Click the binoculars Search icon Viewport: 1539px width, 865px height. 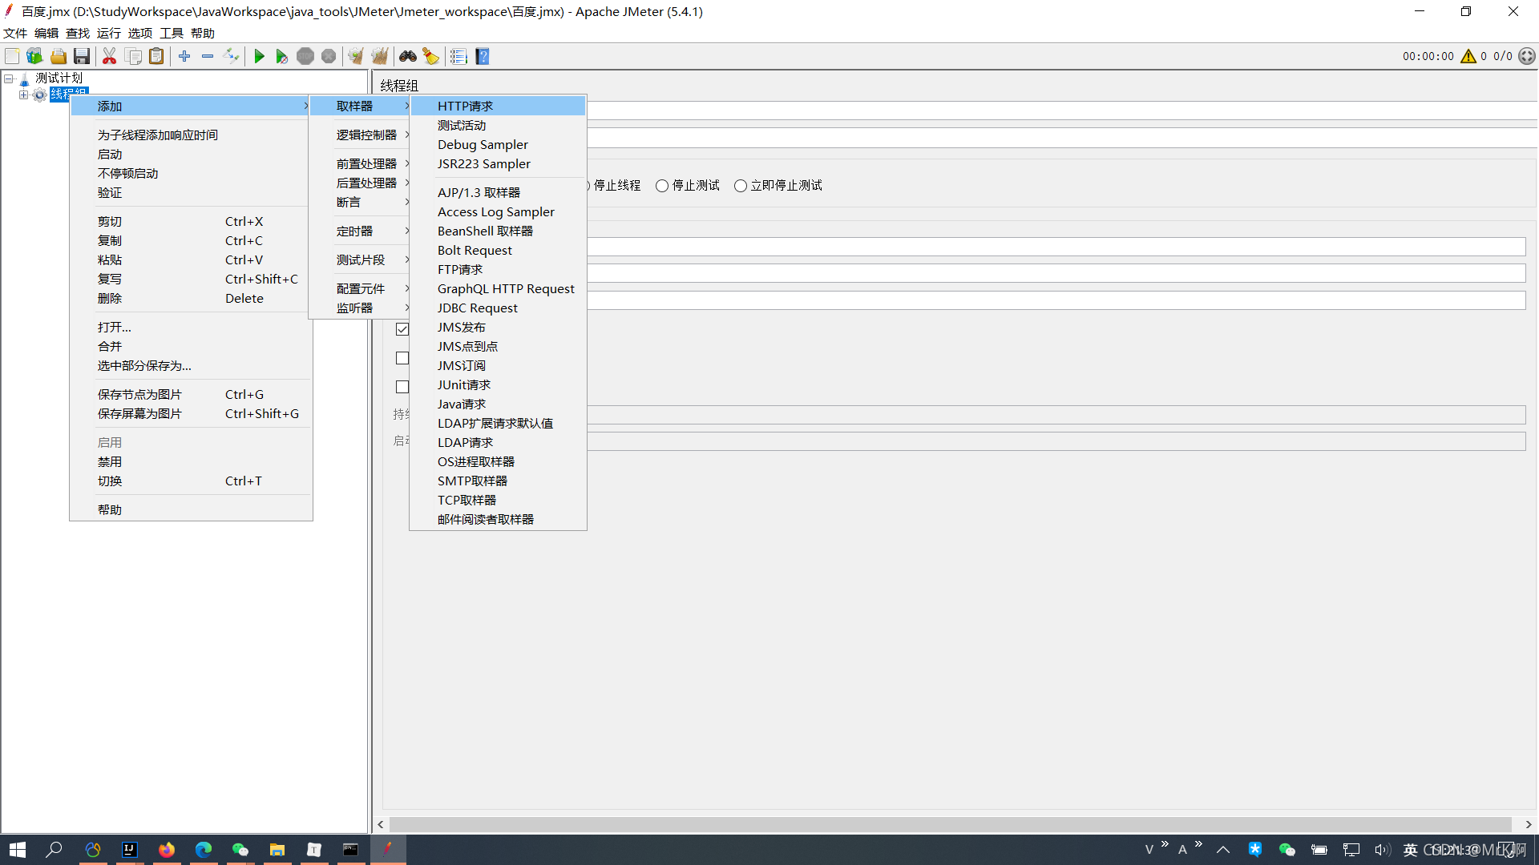pyautogui.click(x=408, y=56)
